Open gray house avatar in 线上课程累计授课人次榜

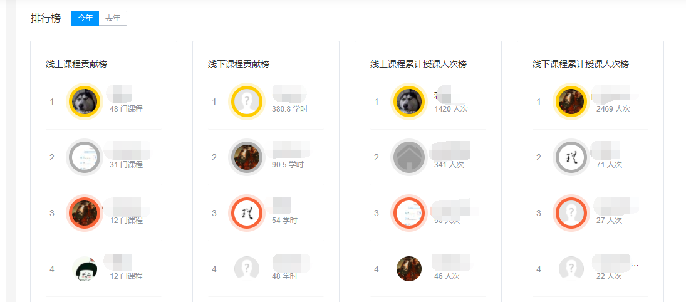point(409,157)
